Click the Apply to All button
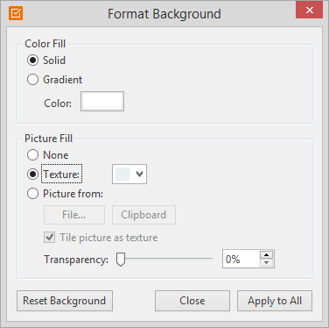This screenshot has height=328, width=329. [x=275, y=301]
